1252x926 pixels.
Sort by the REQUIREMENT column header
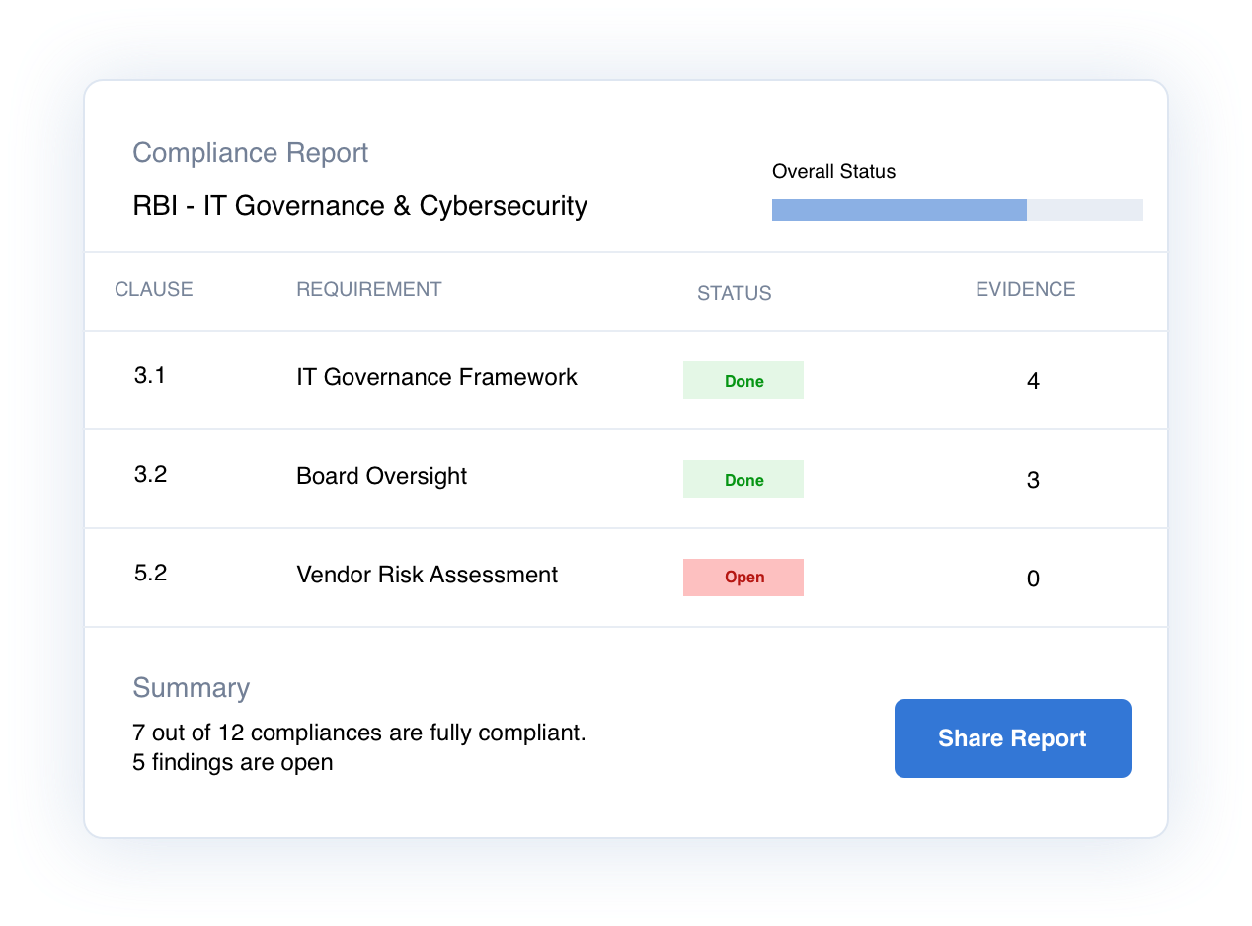click(368, 289)
